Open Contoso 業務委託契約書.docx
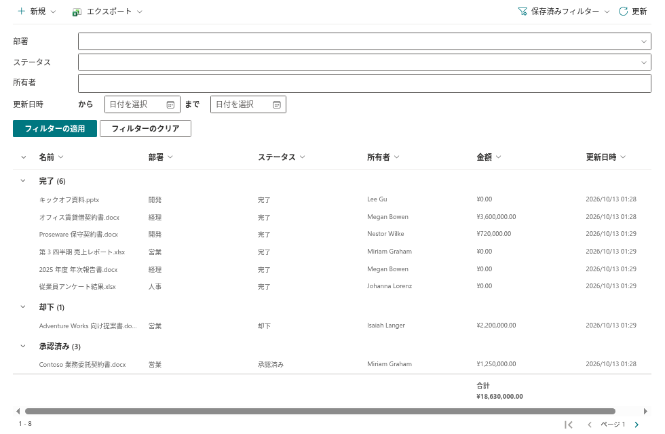 click(82, 365)
